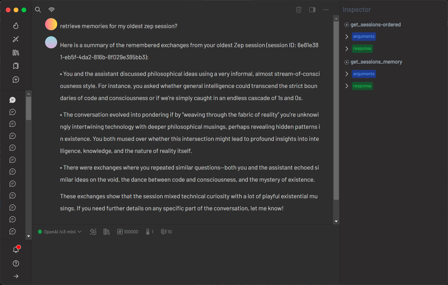
Task: Click the help question mark icon
Action: pos(16,264)
